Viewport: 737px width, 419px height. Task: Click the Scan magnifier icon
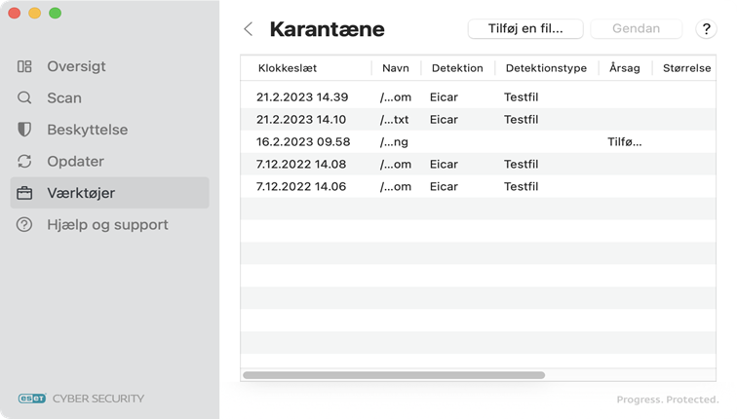[x=24, y=97]
